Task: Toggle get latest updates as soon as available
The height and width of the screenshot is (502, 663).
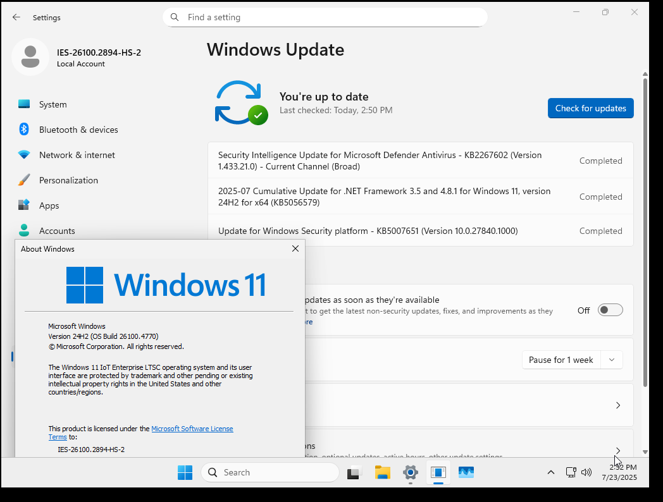Action: pos(610,310)
